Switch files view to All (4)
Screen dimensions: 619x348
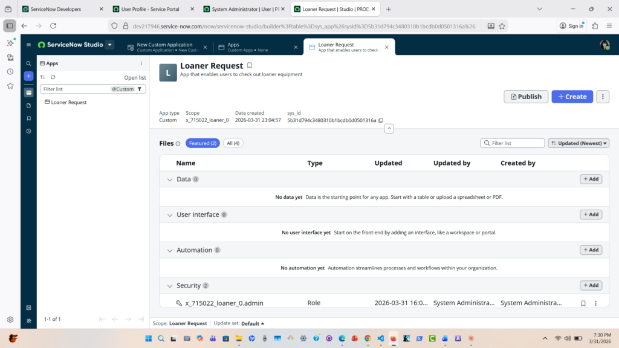[233, 143]
